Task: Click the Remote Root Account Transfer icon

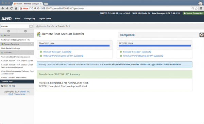Action: click(39, 34)
